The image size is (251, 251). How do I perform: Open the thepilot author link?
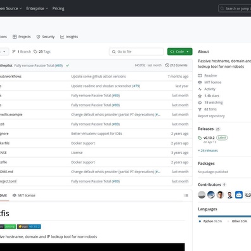coord(6,65)
